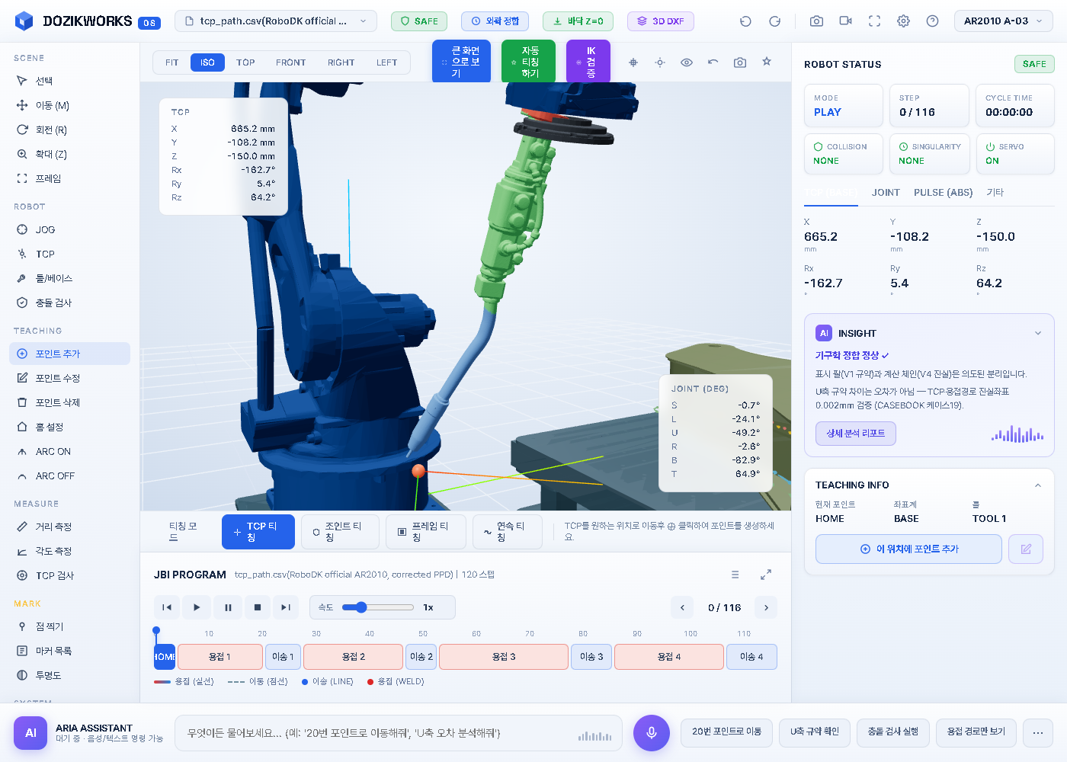This screenshot has height=762, width=1067.
Task: Open the help icon in top bar
Action: tap(932, 21)
